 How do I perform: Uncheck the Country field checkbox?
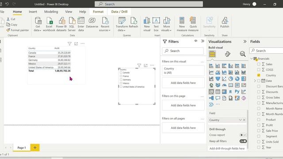[x=259, y=75]
